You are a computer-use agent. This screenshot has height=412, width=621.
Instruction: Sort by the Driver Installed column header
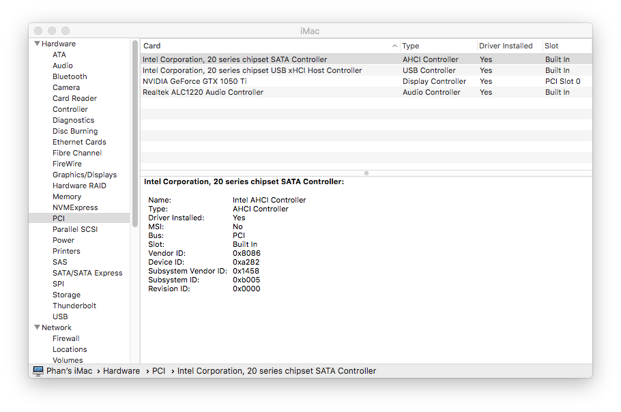tap(506, 46)
